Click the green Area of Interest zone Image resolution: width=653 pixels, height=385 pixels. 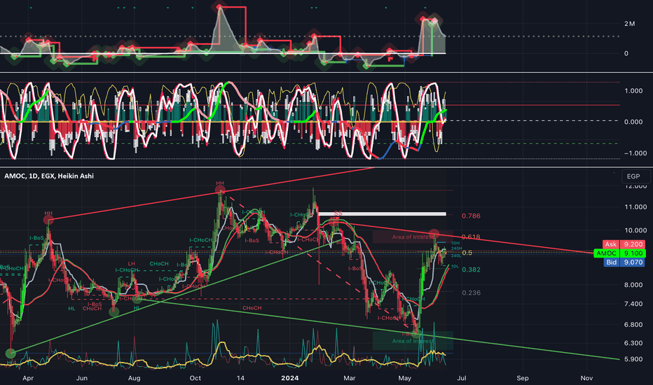pos(413,341)
